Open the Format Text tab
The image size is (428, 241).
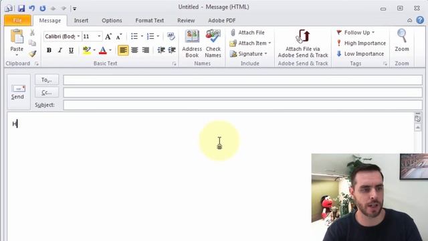click(150, 21)
